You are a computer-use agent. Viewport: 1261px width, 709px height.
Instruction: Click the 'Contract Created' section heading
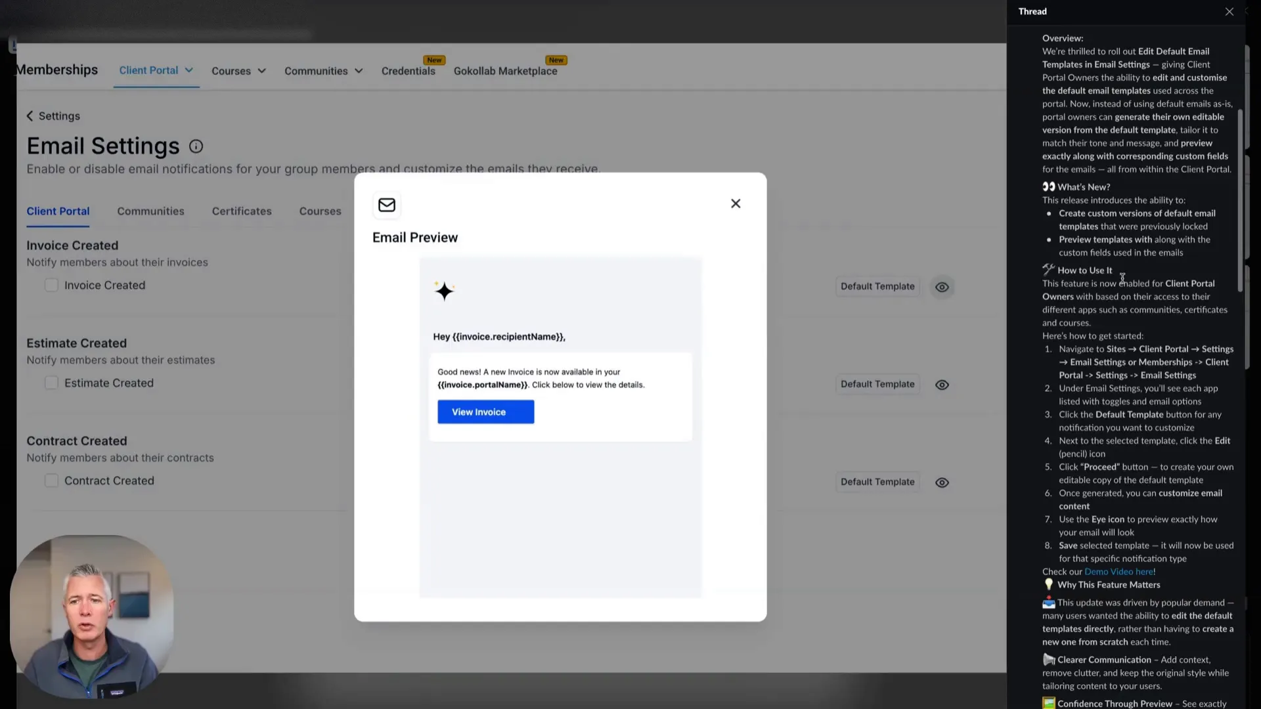tap(77, 441)
